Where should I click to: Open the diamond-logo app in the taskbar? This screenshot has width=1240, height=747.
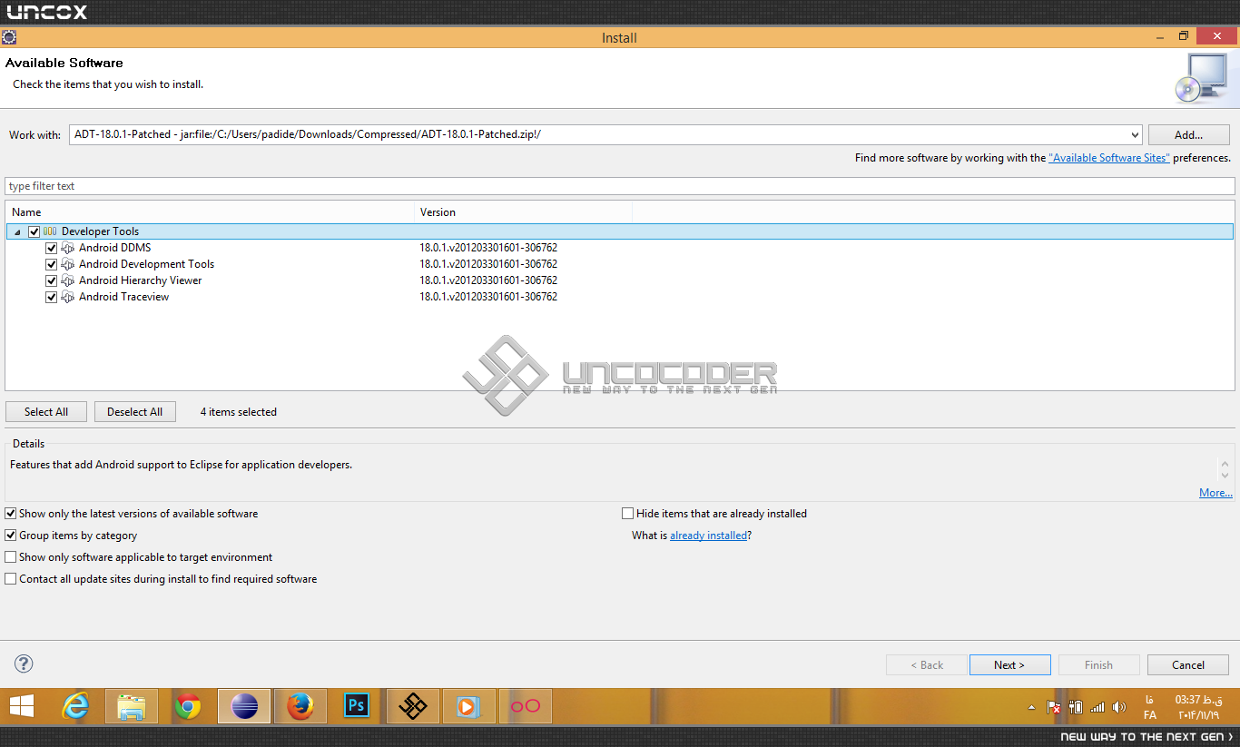coord(413,706)
